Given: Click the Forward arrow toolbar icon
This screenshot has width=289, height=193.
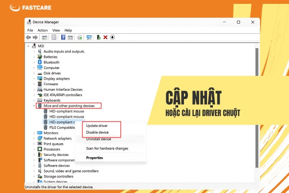Looking at the screenshot, I should [35, 38].
